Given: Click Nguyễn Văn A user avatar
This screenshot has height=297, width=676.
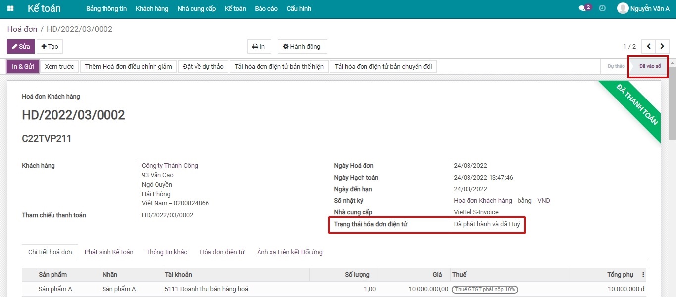Looking at the screenshot, I should (x=623, y=8).
